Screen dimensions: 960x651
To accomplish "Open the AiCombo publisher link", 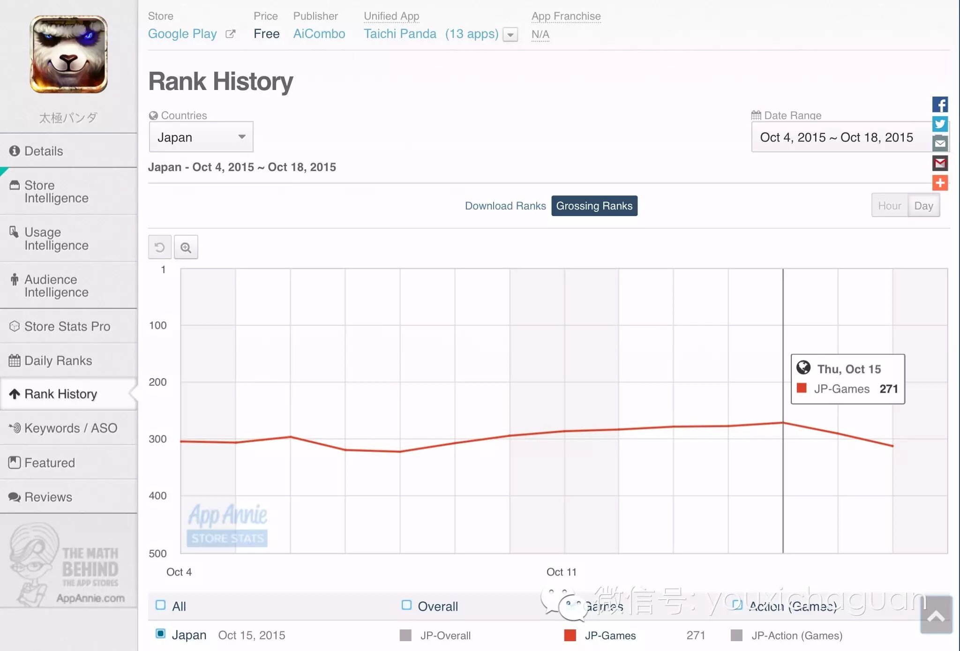I will point(319,34).
